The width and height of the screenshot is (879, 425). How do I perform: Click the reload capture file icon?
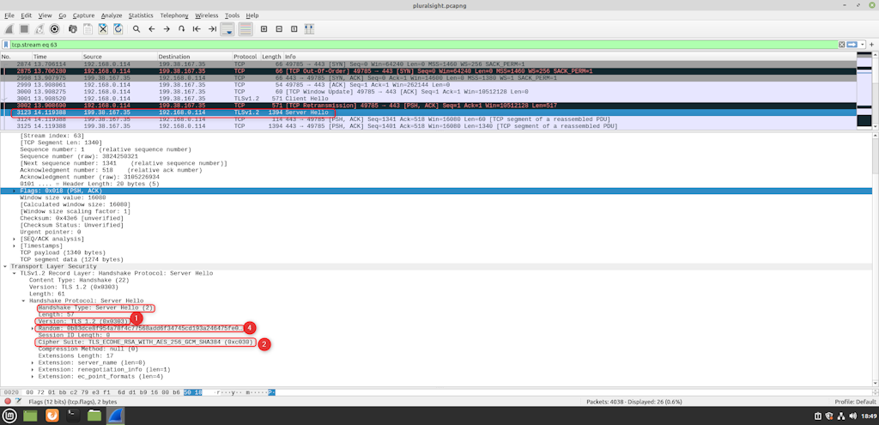(118, 29)
